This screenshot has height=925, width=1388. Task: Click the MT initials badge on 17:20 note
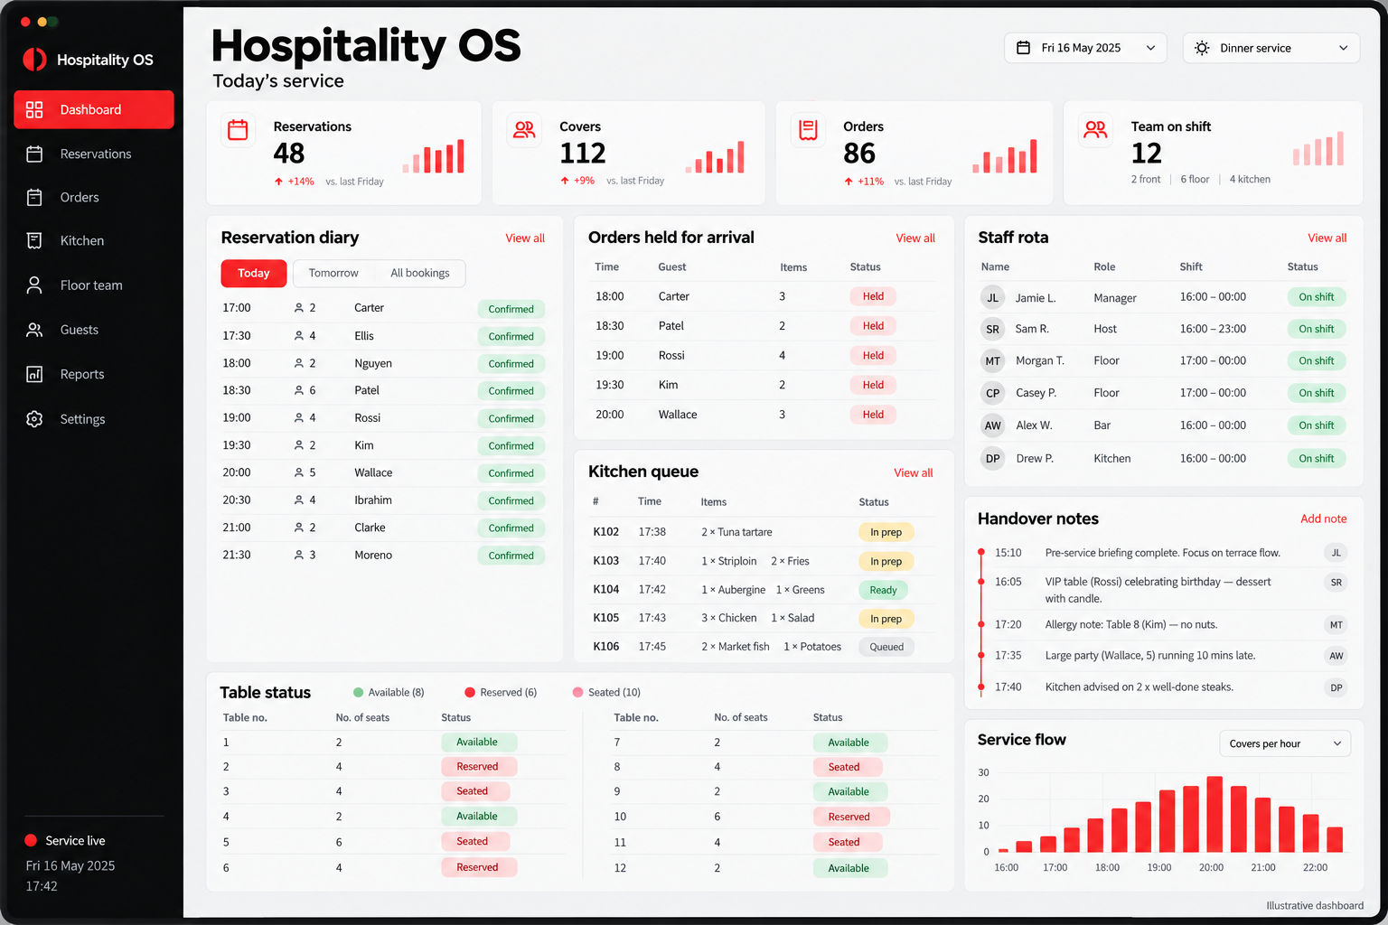tap(1336, 624)
